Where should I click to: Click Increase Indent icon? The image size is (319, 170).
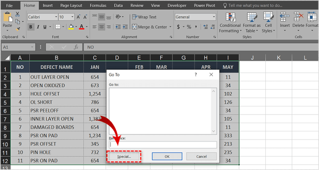click(125, 27)
